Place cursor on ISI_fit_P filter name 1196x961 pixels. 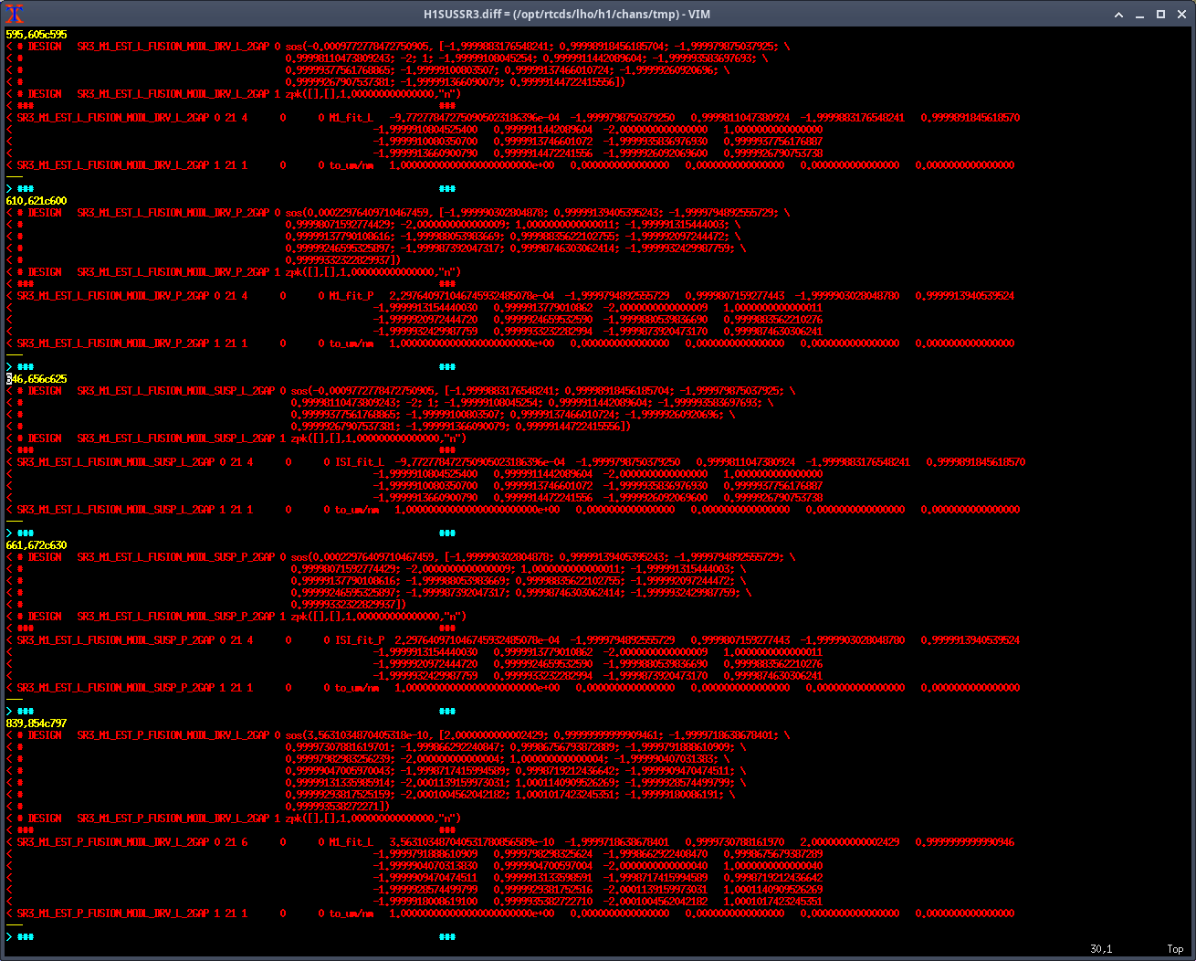pyautogui.click(x=360, y=640)
